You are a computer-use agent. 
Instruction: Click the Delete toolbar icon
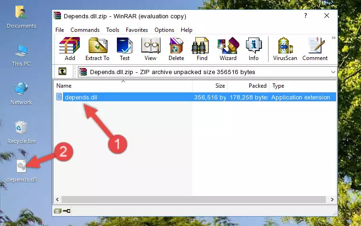click(x=176, y=49)
